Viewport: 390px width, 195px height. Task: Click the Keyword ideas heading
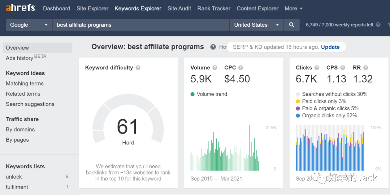pos(25,73)
